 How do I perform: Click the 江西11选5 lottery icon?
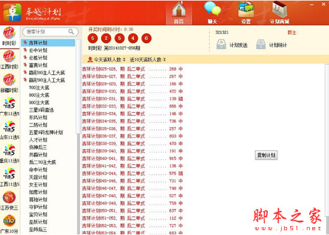click(x=9, y=174)
